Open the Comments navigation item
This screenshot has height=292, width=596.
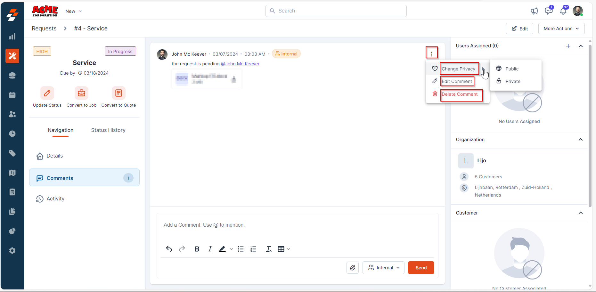point(84,177)
